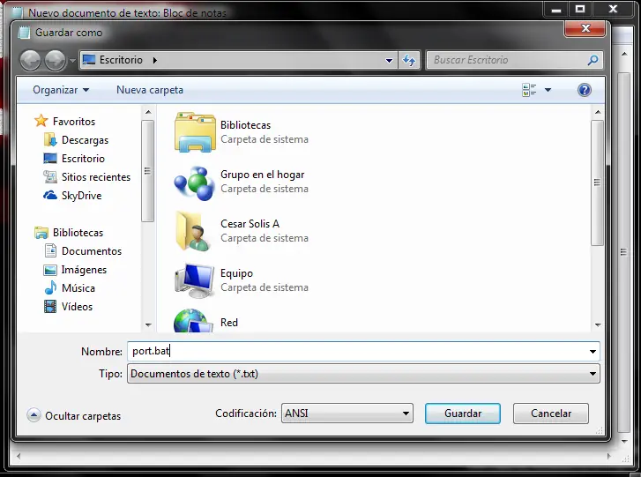Click the change view icon

pos(529,90)
